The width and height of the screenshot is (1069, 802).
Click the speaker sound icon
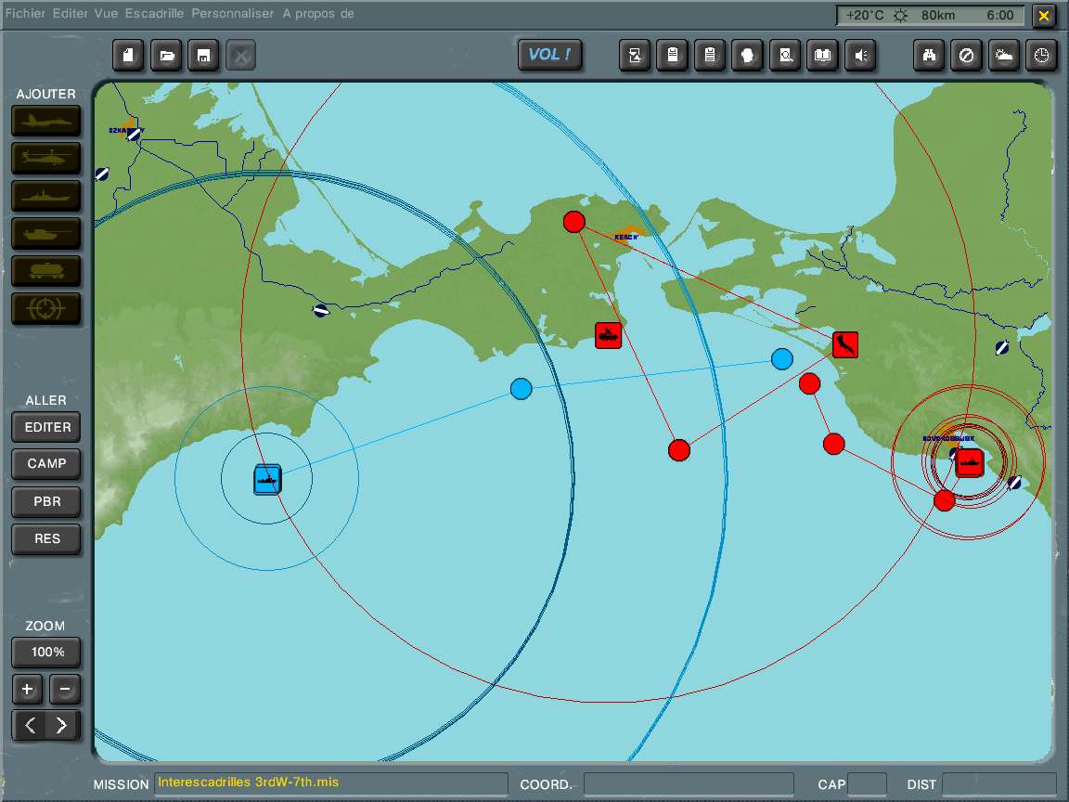860,56
